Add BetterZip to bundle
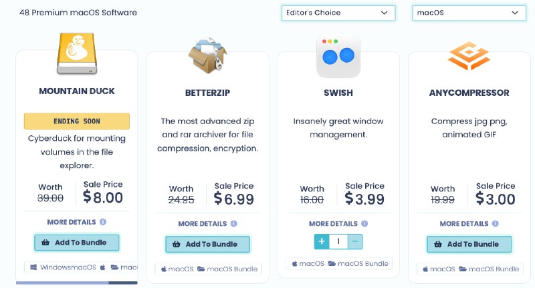The height and width of the screenshot is (288, 535). pyautogui.click(x=207, y=244)
